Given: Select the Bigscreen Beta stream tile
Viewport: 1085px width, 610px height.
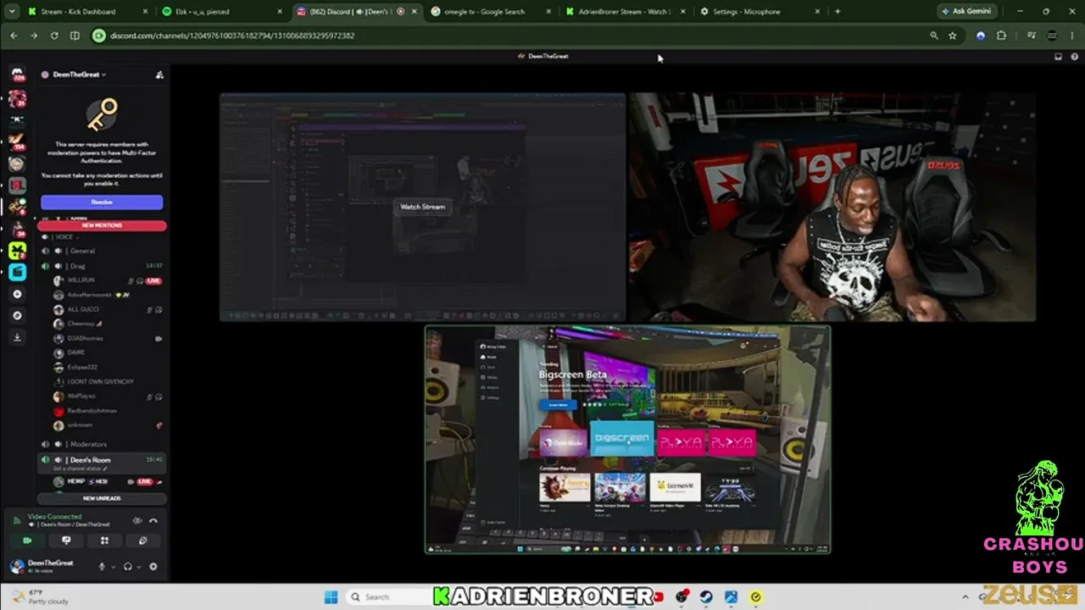Looking at the screenshot, I should [627, 440].
